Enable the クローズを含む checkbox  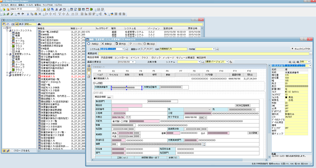13,151
